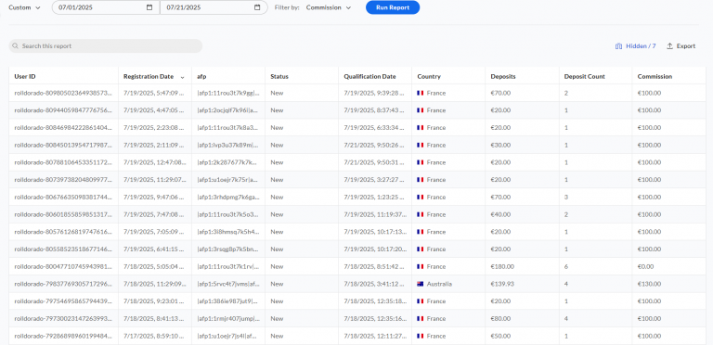Viewport: 713px width, 345px height.
Task: Open the start date calendar picker icon
Action: tap(149, 7)
